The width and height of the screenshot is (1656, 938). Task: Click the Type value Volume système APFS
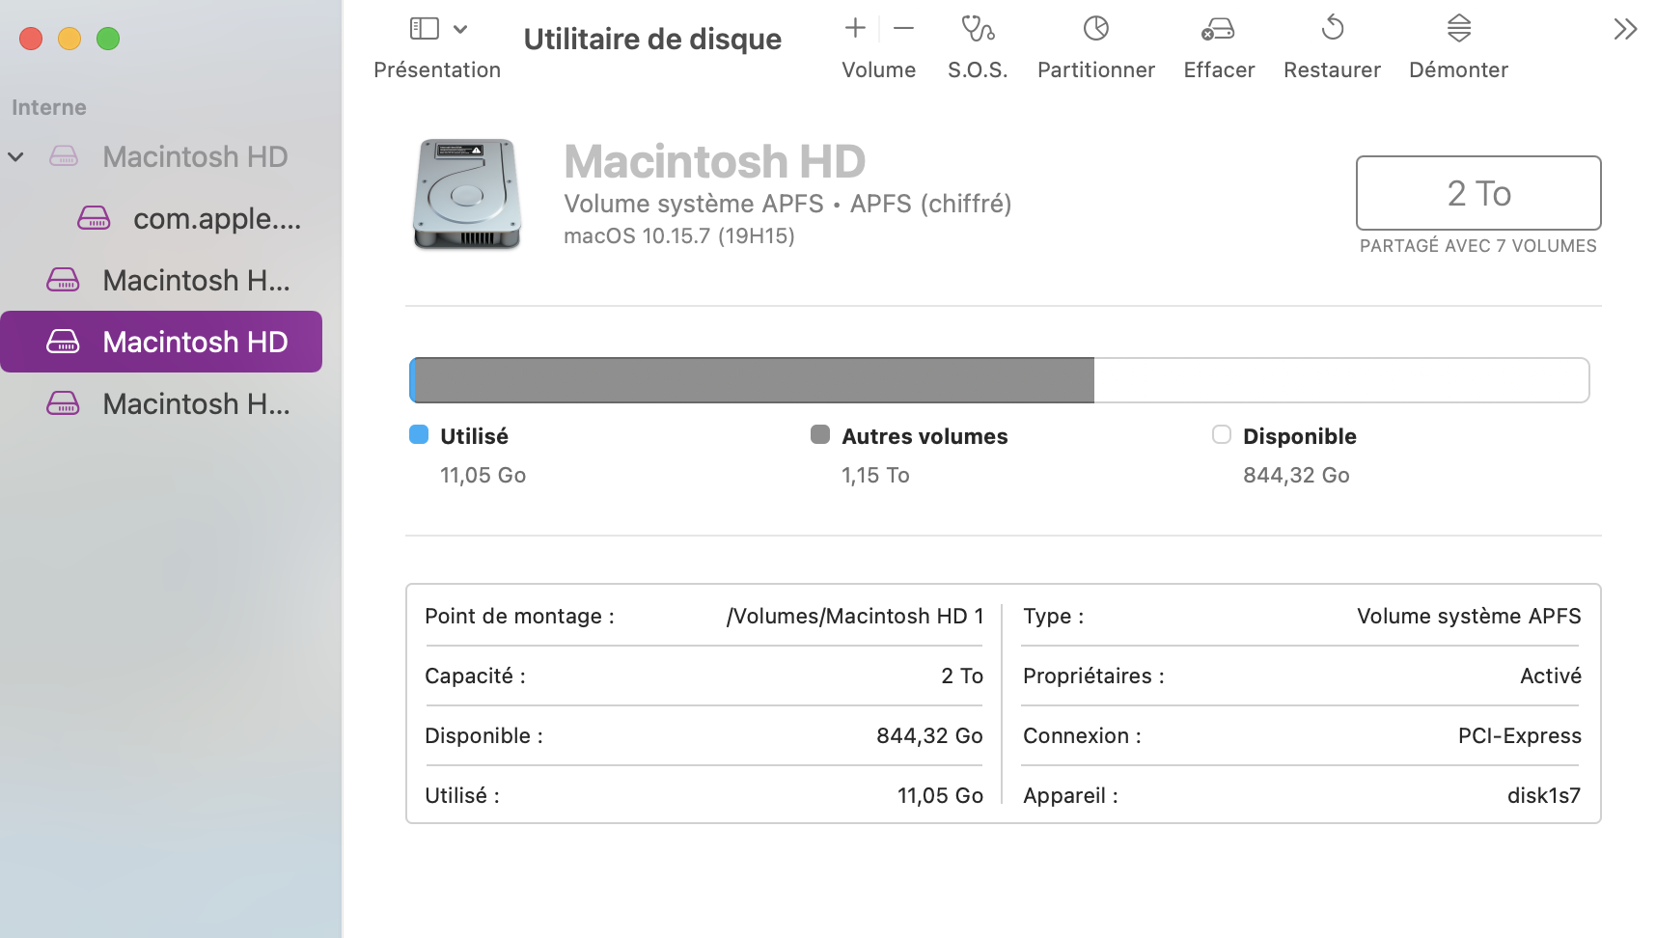(x=1469, y=617)
